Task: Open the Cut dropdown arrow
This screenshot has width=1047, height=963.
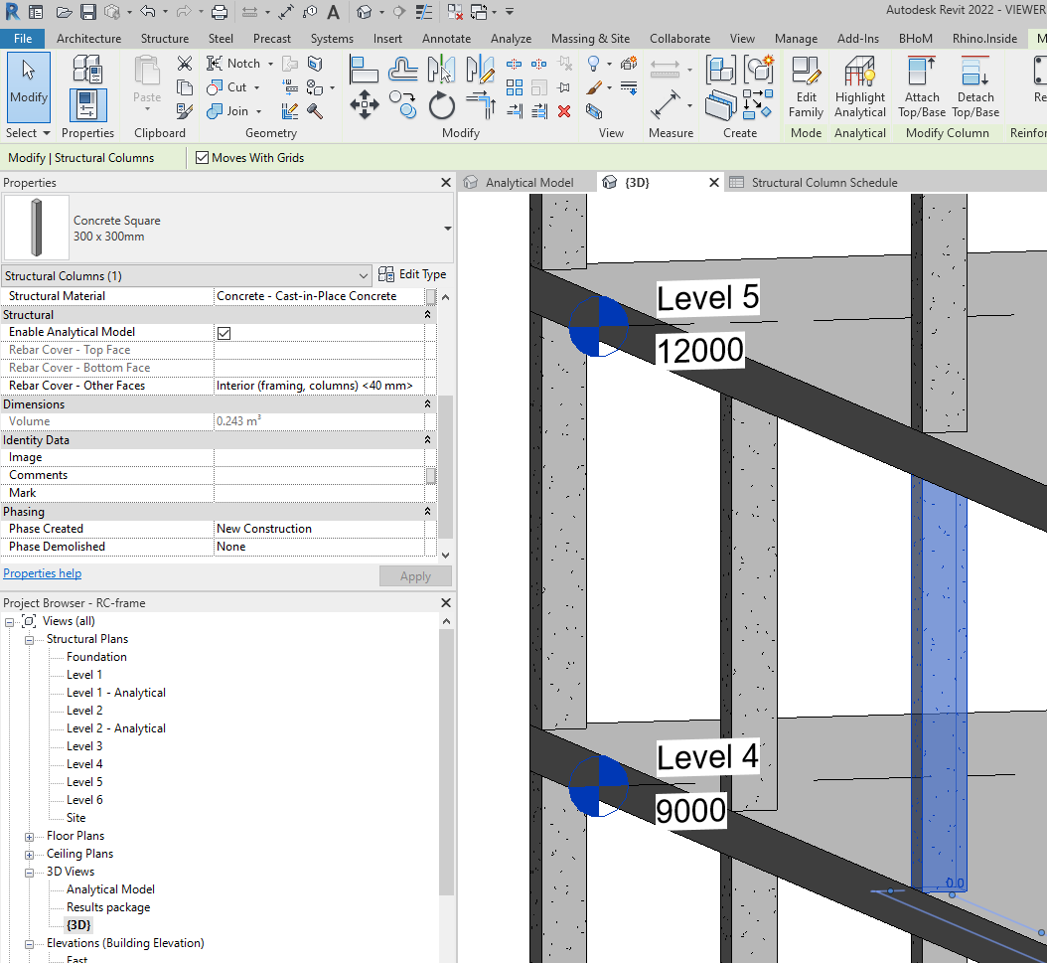Action: click(x=256, y=87)
